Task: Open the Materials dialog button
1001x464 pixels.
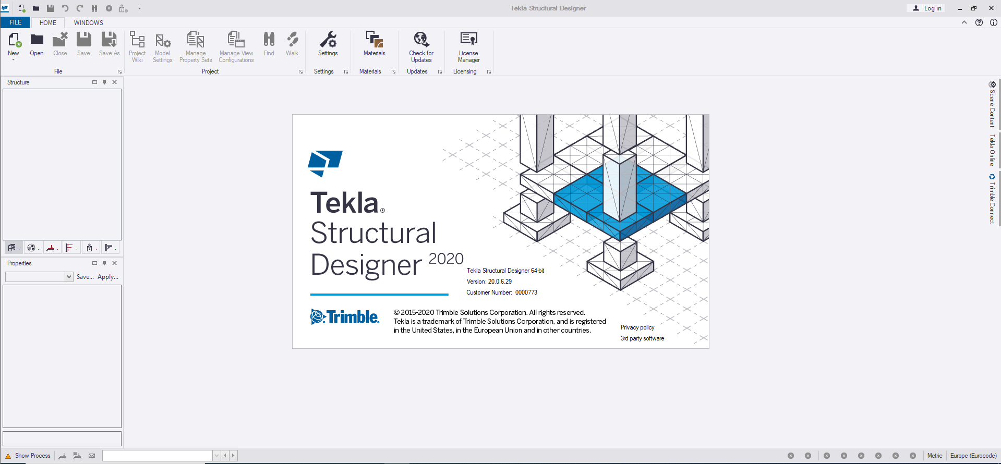Action: pyautogui.click(x=375, y=44)
